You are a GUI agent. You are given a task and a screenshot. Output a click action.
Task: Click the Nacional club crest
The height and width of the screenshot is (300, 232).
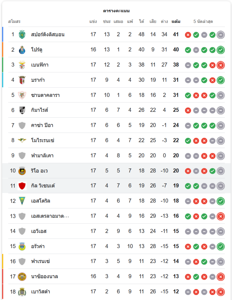tap(22, 276)
